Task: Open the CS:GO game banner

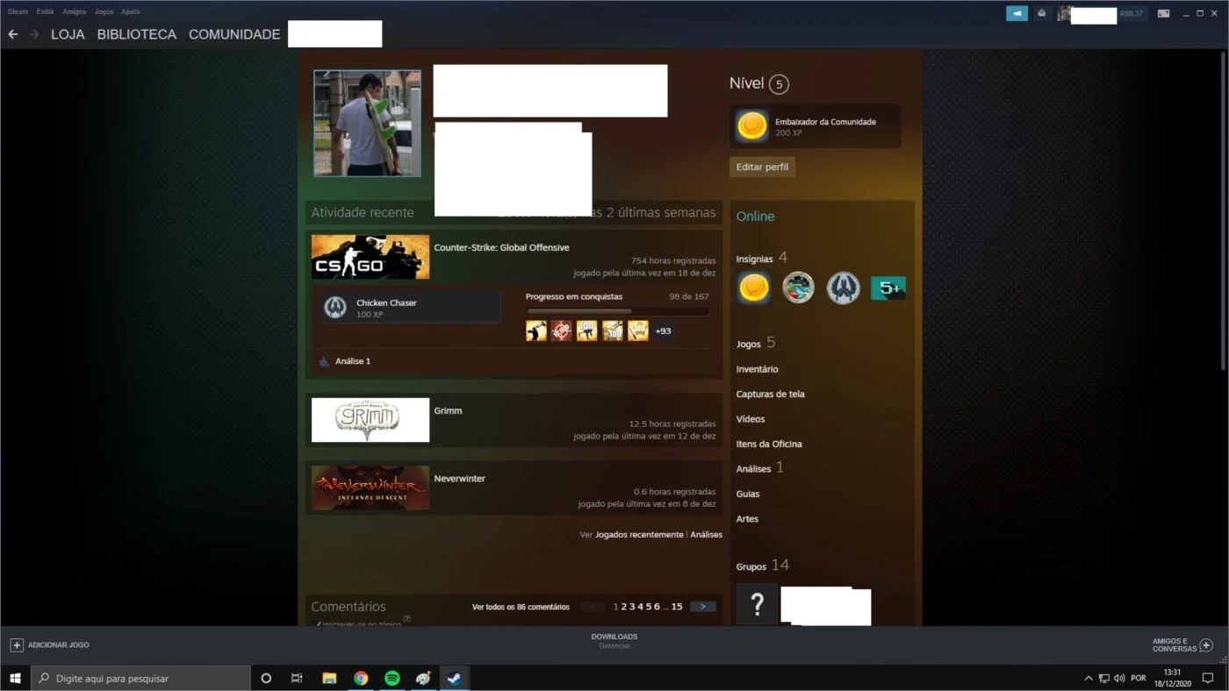Action: click(x=370, y=257)
